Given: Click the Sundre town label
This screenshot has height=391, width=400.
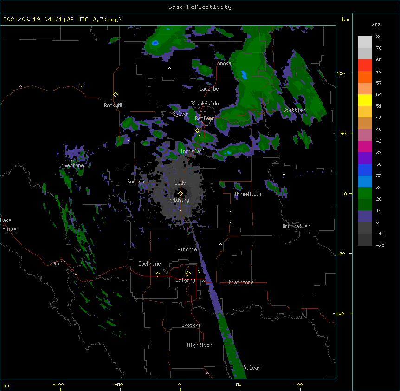Looking at the screenshot, I should tap(135, 182).
